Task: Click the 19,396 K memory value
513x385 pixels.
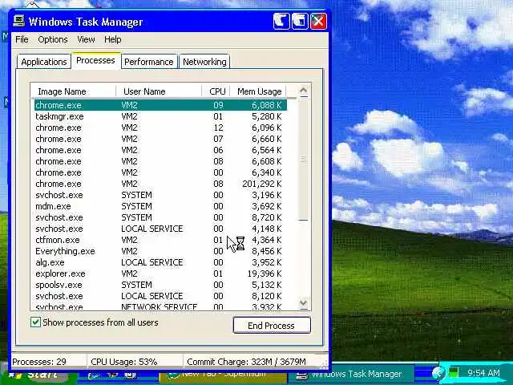Action: pos(265,274)
